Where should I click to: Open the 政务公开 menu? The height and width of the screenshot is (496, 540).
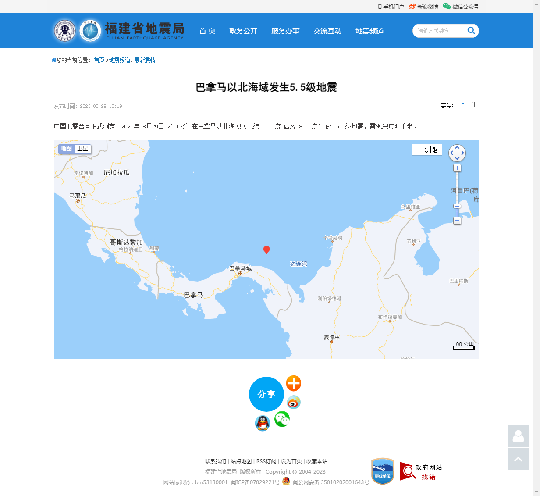pos(243,31)
